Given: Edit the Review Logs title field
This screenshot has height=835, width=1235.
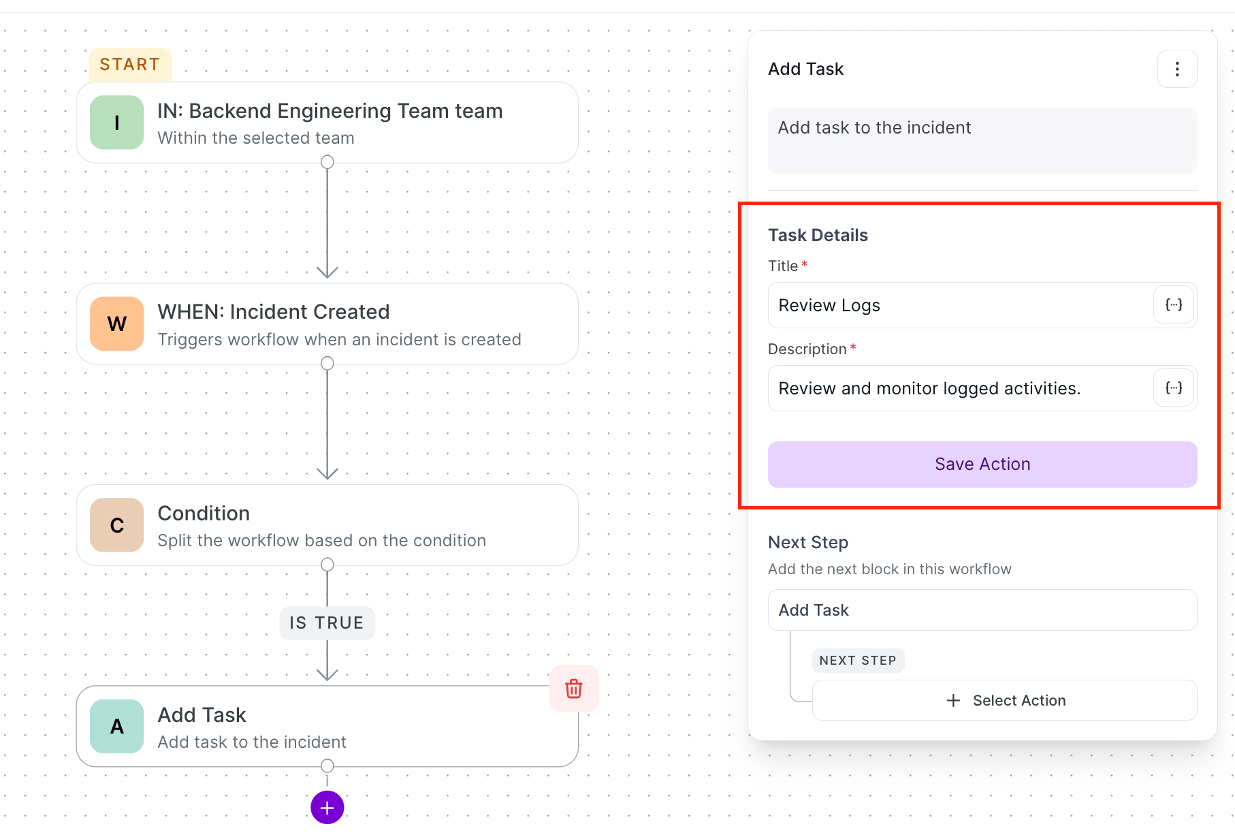Looking at the screenshot, I should (960, 305).
